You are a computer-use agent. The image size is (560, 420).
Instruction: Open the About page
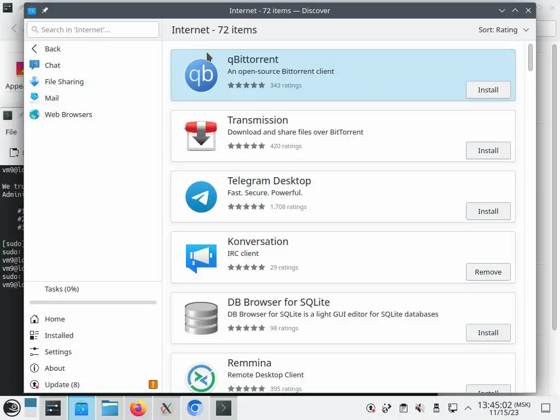pos(93,368)
